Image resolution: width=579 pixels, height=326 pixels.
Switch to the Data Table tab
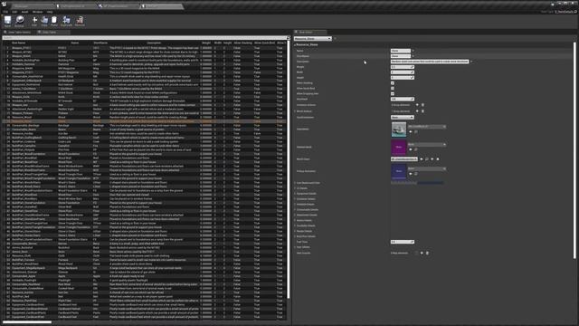(52, 33)
